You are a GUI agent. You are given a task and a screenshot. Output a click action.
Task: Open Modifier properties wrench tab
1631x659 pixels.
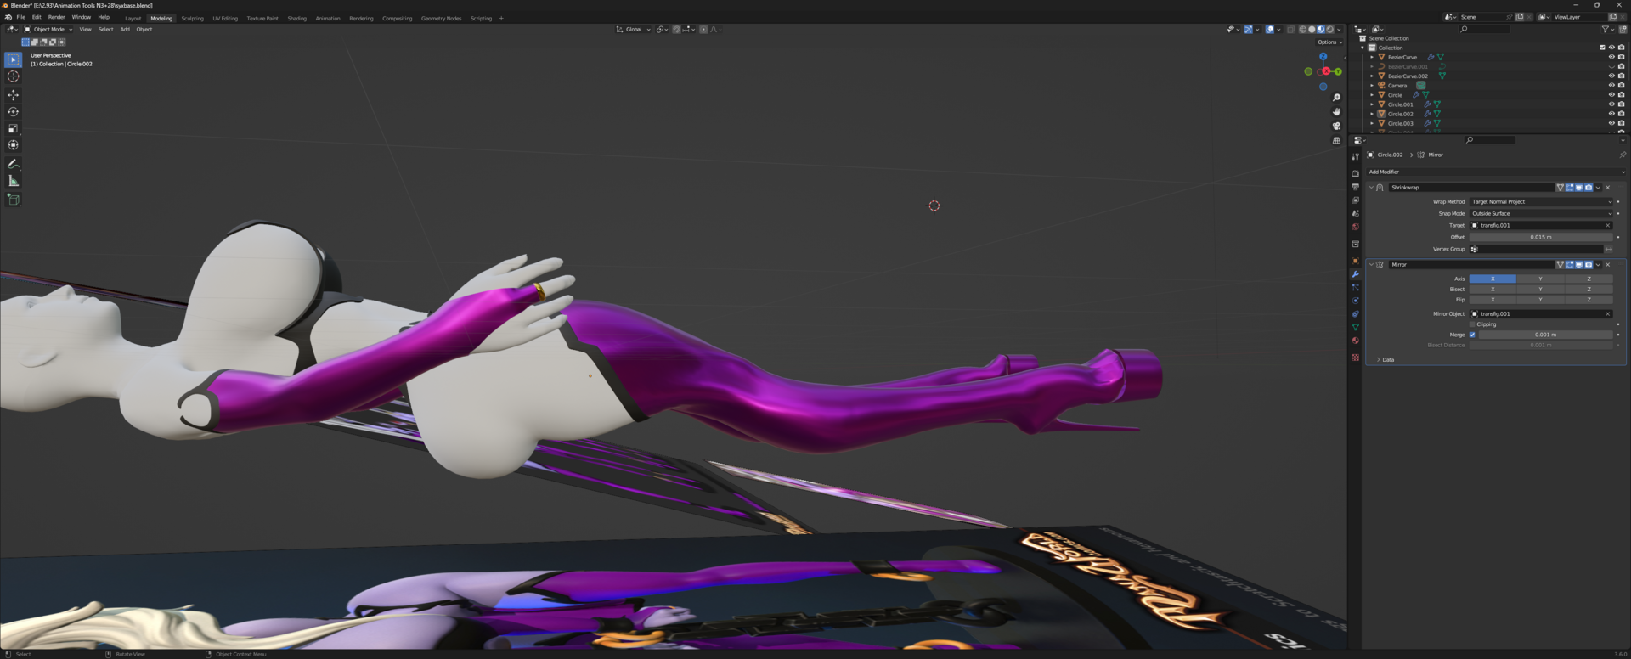[x=1355, y=274]
